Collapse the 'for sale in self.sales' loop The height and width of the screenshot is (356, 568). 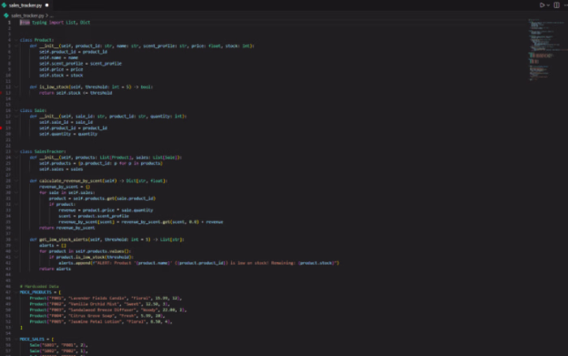click(x=16, y=193)
